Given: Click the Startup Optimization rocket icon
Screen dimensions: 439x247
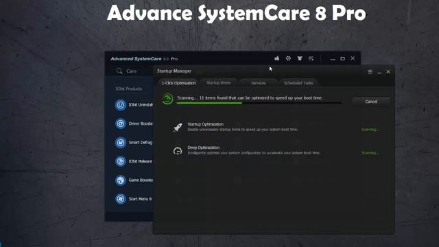Looking at the screenshot, I should [x=178, y=127].
